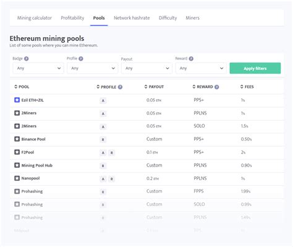Click the 1.5% fee value
The width and height of the screenshot is (293, 247).
click(x=245, y=126)
